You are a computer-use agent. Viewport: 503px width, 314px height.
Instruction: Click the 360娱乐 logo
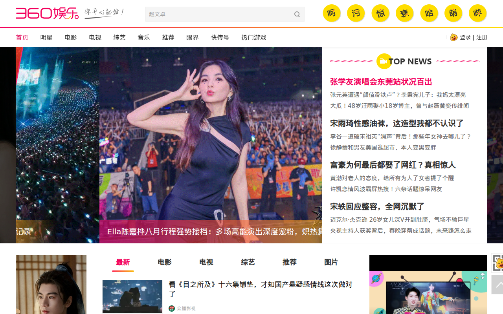point(47,13)
